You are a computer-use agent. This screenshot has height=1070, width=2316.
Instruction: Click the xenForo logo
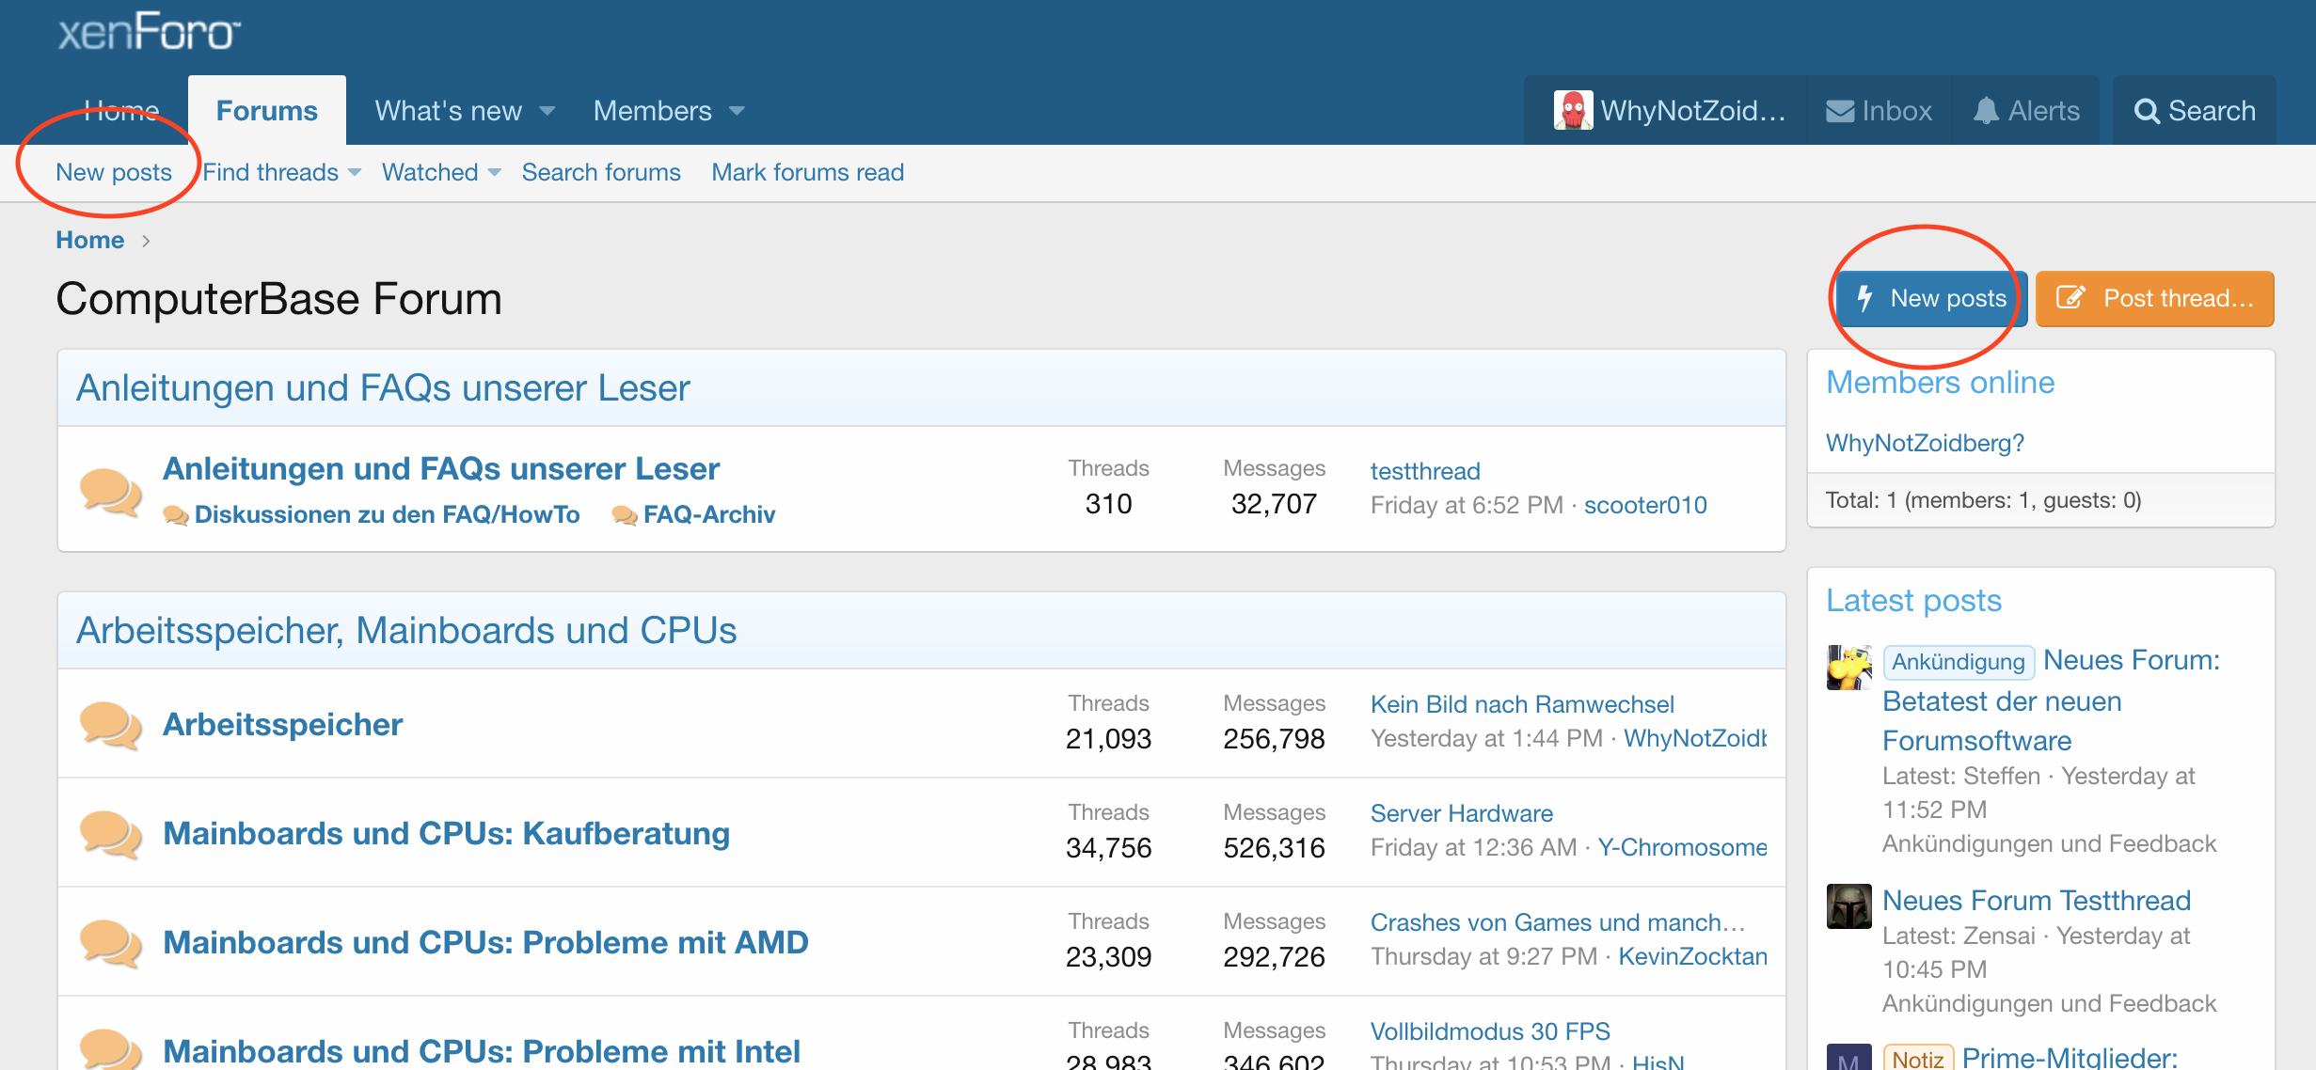tap(149, 32)
